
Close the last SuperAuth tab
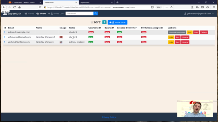pyautogui.click(x=112, y=2)
